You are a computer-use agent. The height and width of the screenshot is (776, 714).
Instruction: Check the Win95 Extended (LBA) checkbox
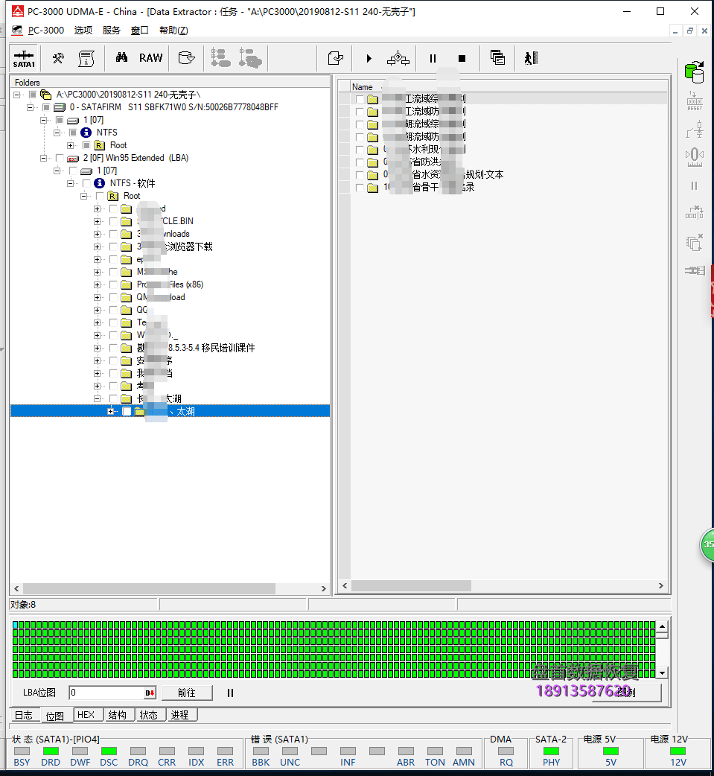(x=60, y=158)
